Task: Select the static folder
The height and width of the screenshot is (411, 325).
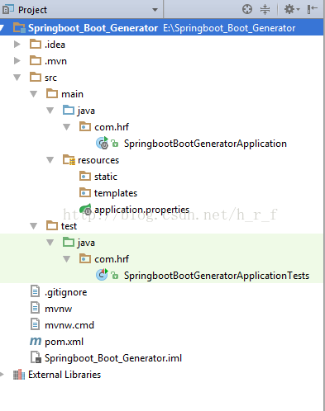Action: coord(98,177)
